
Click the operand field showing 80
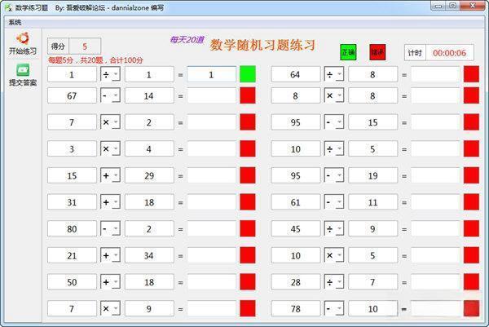pyautogui.click(x=72, y=229)
